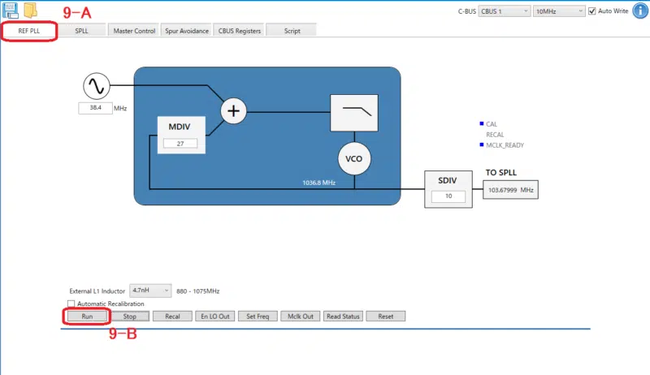Open the C-BUS selection dropdown
This screenshot has width=650, height=375.
coord(504,11)
